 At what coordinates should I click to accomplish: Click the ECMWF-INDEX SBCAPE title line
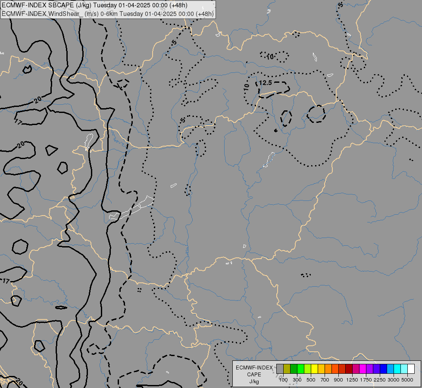click(x=95, y=5)
